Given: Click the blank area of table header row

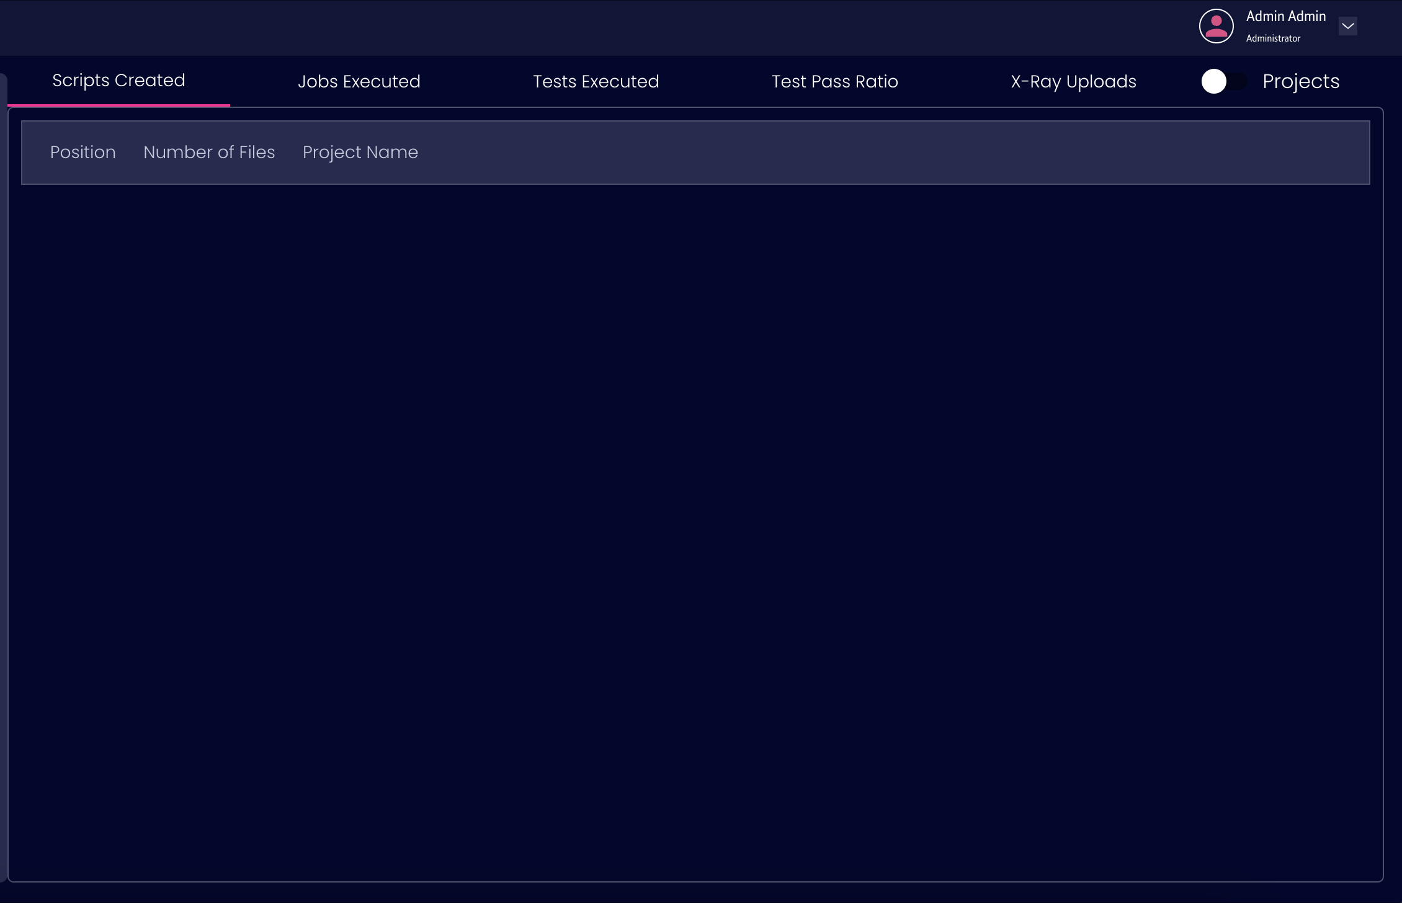Looking at the screenshot, I should (x=868, y=153).
